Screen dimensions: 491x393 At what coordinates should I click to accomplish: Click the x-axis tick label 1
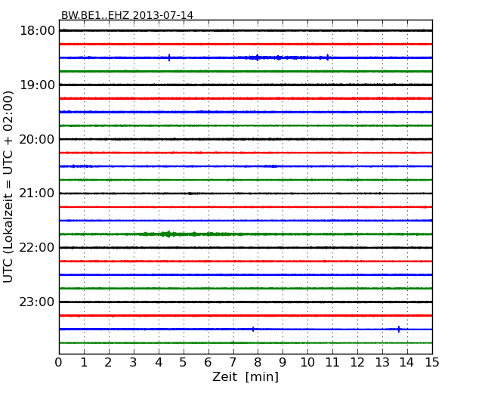tap(84, 363)
